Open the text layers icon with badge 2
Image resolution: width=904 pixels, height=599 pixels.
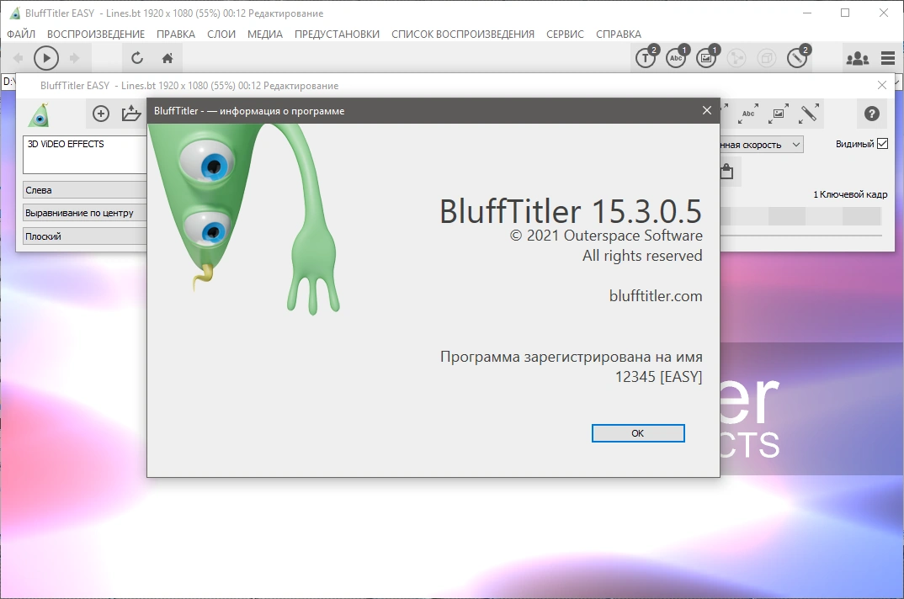point(647,57)
